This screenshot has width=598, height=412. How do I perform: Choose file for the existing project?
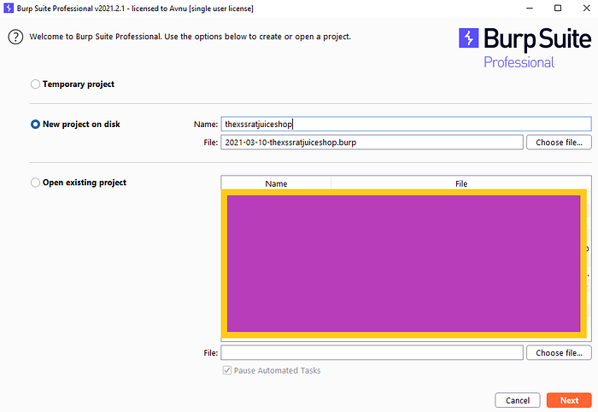click(x=559, y=353)
